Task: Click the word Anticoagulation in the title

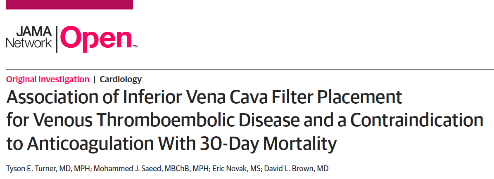Action: [x=91, y=144]
